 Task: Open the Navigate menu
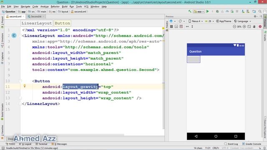coord(25,7)
